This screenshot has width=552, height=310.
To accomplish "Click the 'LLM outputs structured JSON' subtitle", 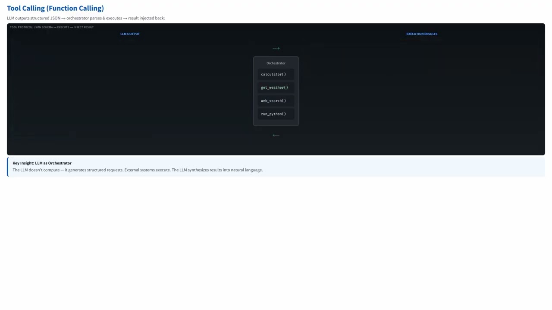I will 86,18.
